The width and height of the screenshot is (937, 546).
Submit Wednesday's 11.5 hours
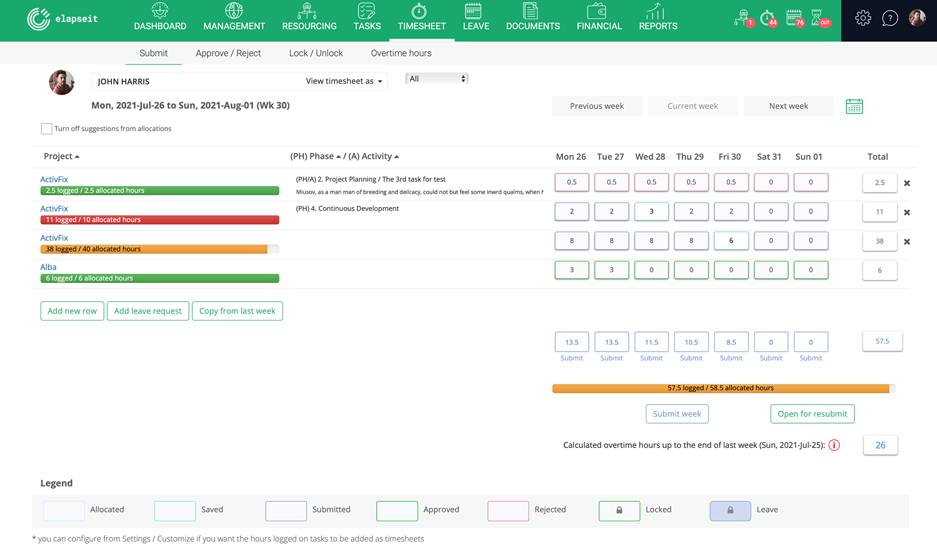(651, 358)
